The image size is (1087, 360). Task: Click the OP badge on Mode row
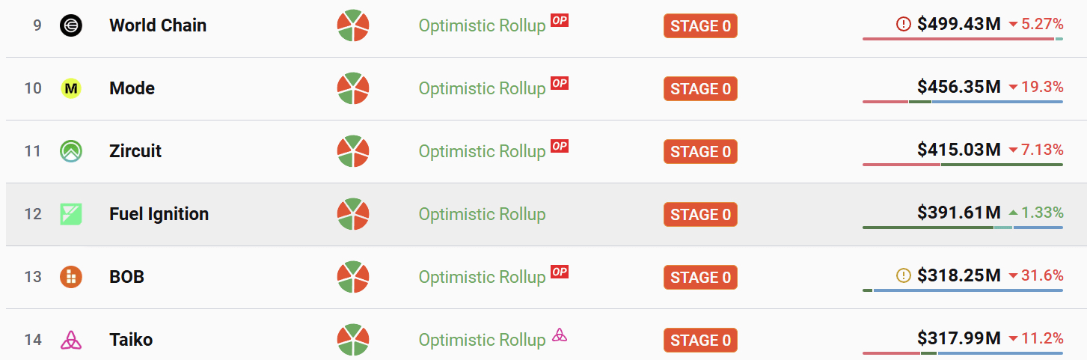pyautogui.click(x=560, y=82)
